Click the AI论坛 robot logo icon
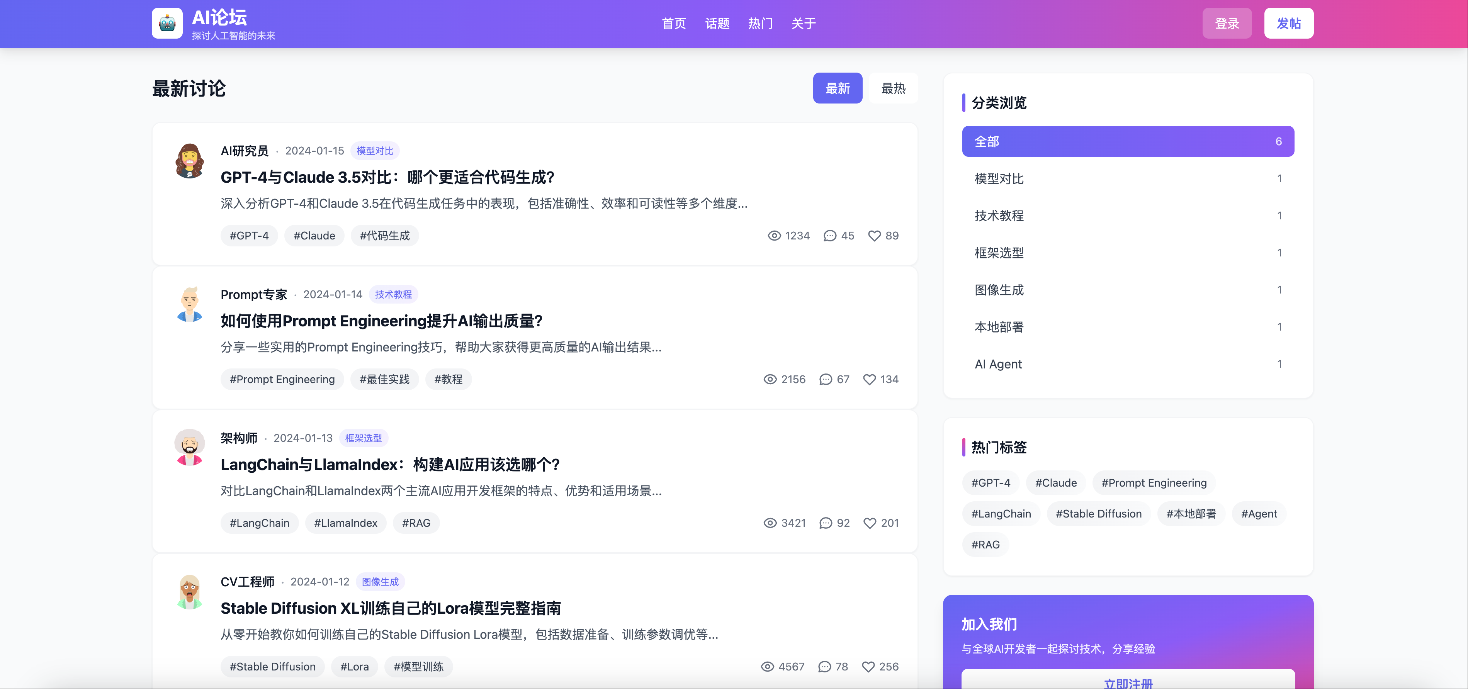 tap(167, 23)
